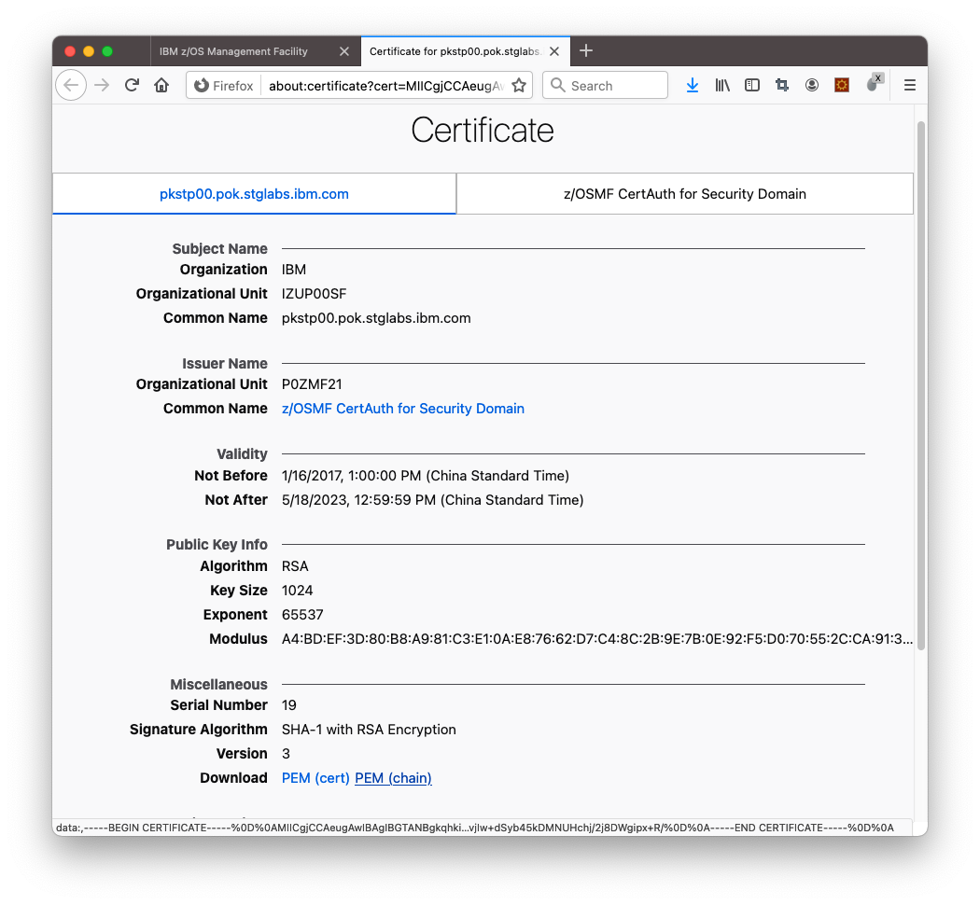Click the Not After date 5/18/2023
Image resolution: width=980 pixels, height=905 pixels.
pos(432,500)
